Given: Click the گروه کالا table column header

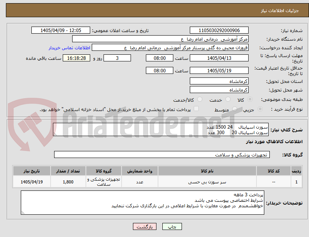Looking at the screenshot, I should (104, 171).
